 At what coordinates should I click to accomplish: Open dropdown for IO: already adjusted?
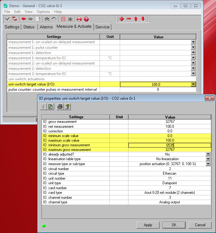tap(208, 154)
